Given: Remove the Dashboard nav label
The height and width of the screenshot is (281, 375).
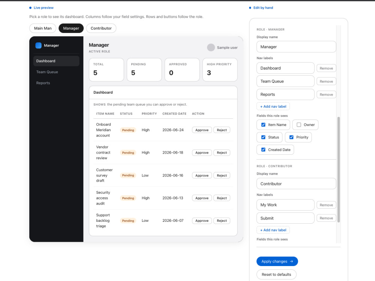Looking at the screenshot, I should point(326,68).
